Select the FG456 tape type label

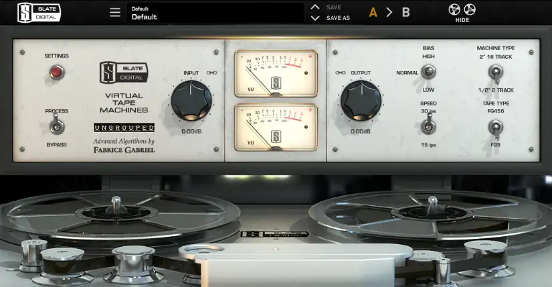[x=496, y=111]
